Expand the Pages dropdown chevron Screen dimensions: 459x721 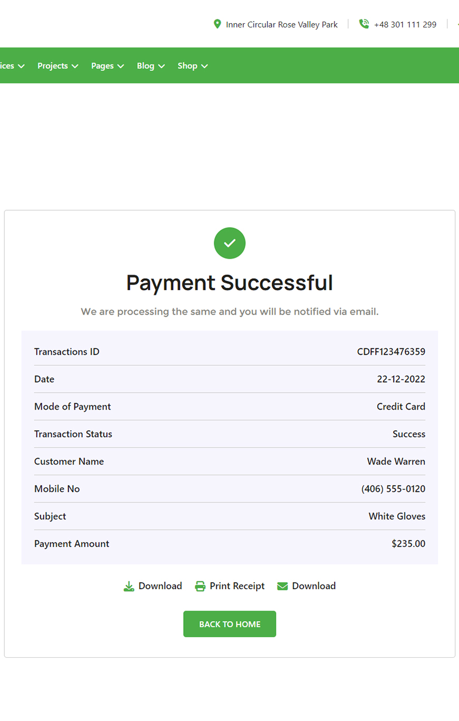pyautogui.click(x=121, y=66)
